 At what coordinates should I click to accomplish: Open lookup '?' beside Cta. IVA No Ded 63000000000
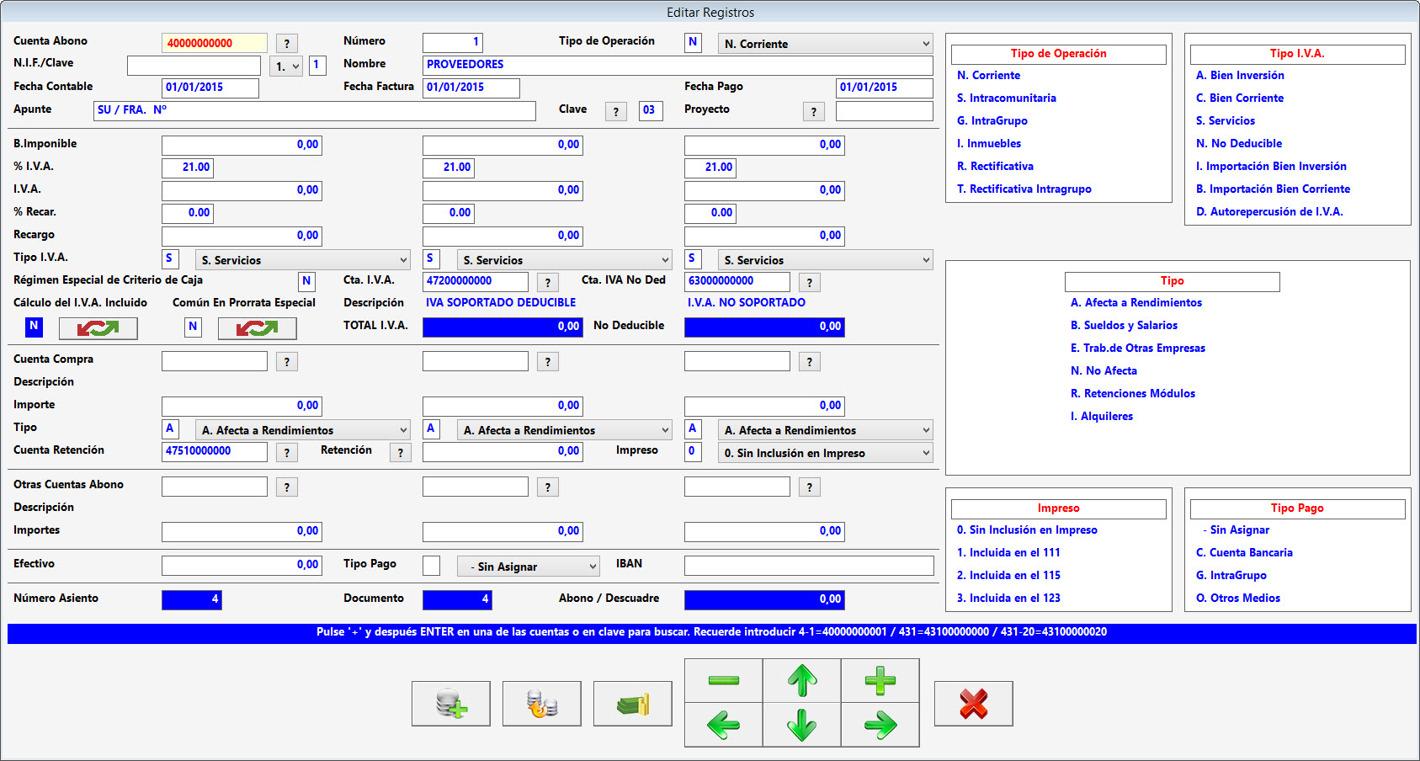coord(810,283)
